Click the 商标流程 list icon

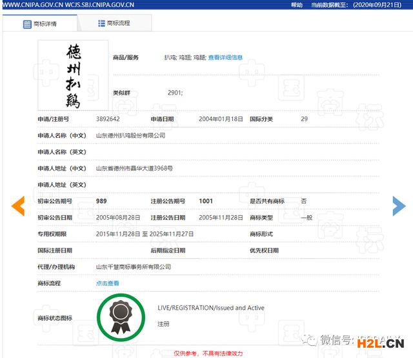[101, 23]
